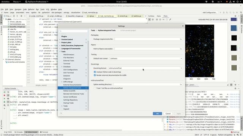
Task: Open variables panel gear settings
Action: 235,88
